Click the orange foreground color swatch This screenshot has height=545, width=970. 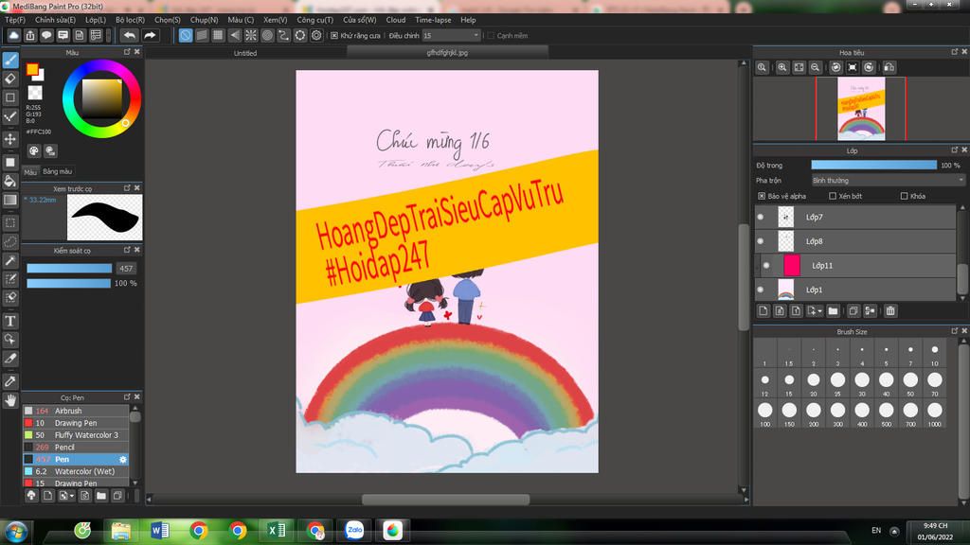pyautogui.click(x=32, y=69)
